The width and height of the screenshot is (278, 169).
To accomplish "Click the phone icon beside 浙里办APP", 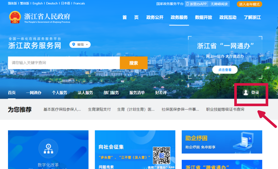I will (187, 4).
